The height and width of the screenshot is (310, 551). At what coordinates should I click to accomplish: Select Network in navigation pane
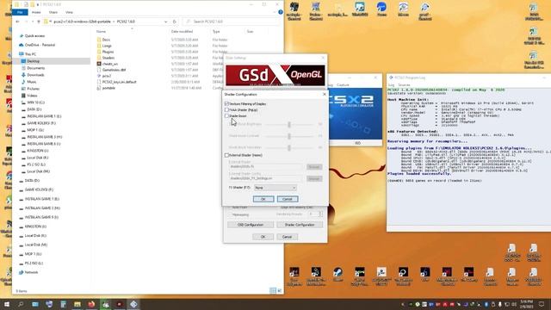coord(31,272)
